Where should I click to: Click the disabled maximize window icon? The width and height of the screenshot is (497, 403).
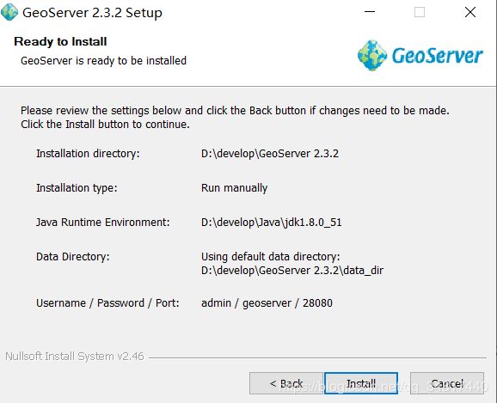[420, 12]
